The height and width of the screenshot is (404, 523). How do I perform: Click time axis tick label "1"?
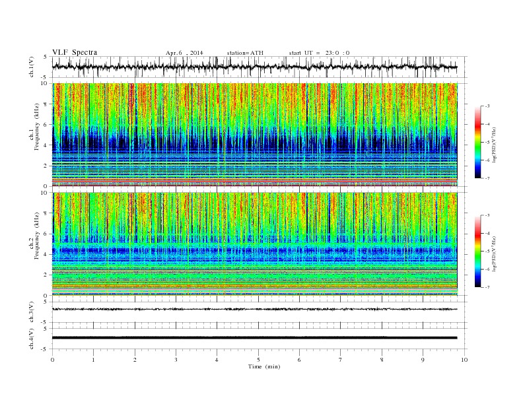pos(93,360)
